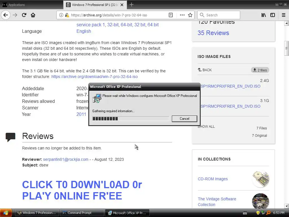Switch to Windows 7 Profession taskbar item

pyautogui.click(x=37, y=213)
